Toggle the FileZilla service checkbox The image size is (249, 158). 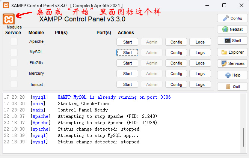[14, 63]
